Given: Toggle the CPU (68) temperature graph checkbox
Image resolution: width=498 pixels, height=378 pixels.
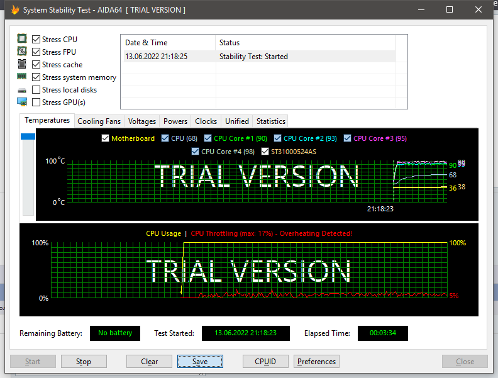Looking at the screenshot, I should 165,138.
